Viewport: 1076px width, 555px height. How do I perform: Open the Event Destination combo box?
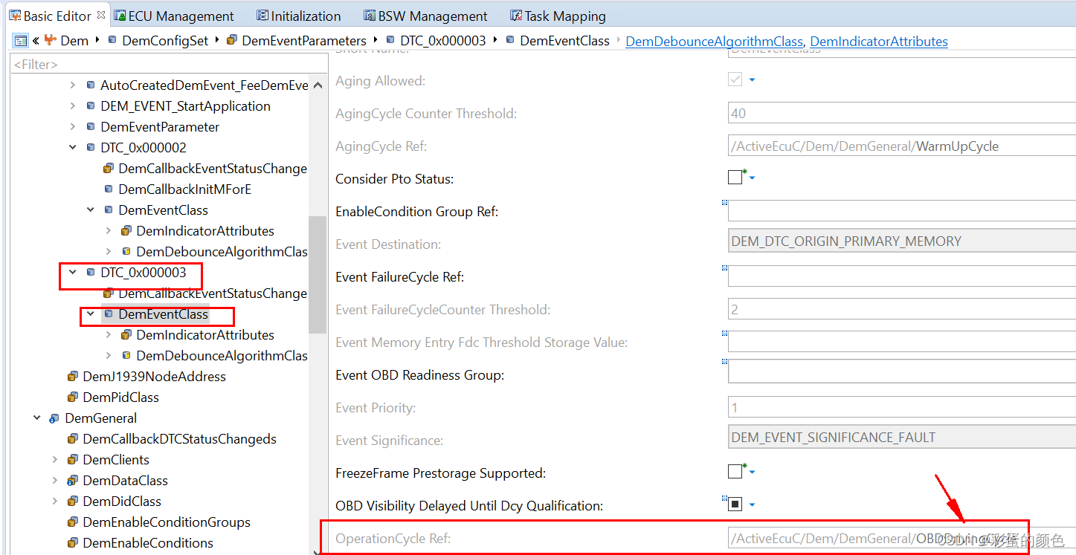coord(902,241)
